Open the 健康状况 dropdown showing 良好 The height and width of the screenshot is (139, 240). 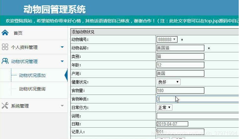click(x=169, y=82)
